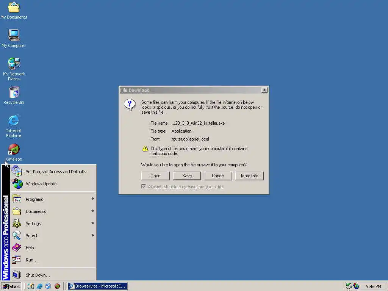388x291 pixels.
Task: Click the purple Help book icon
Action: pos(17,247)
